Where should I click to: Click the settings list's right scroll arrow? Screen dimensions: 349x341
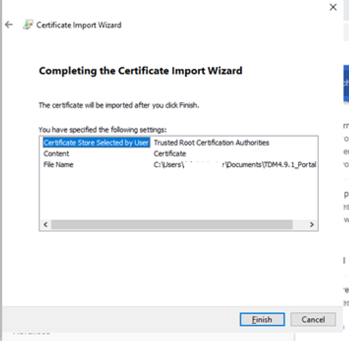(312, 224)
